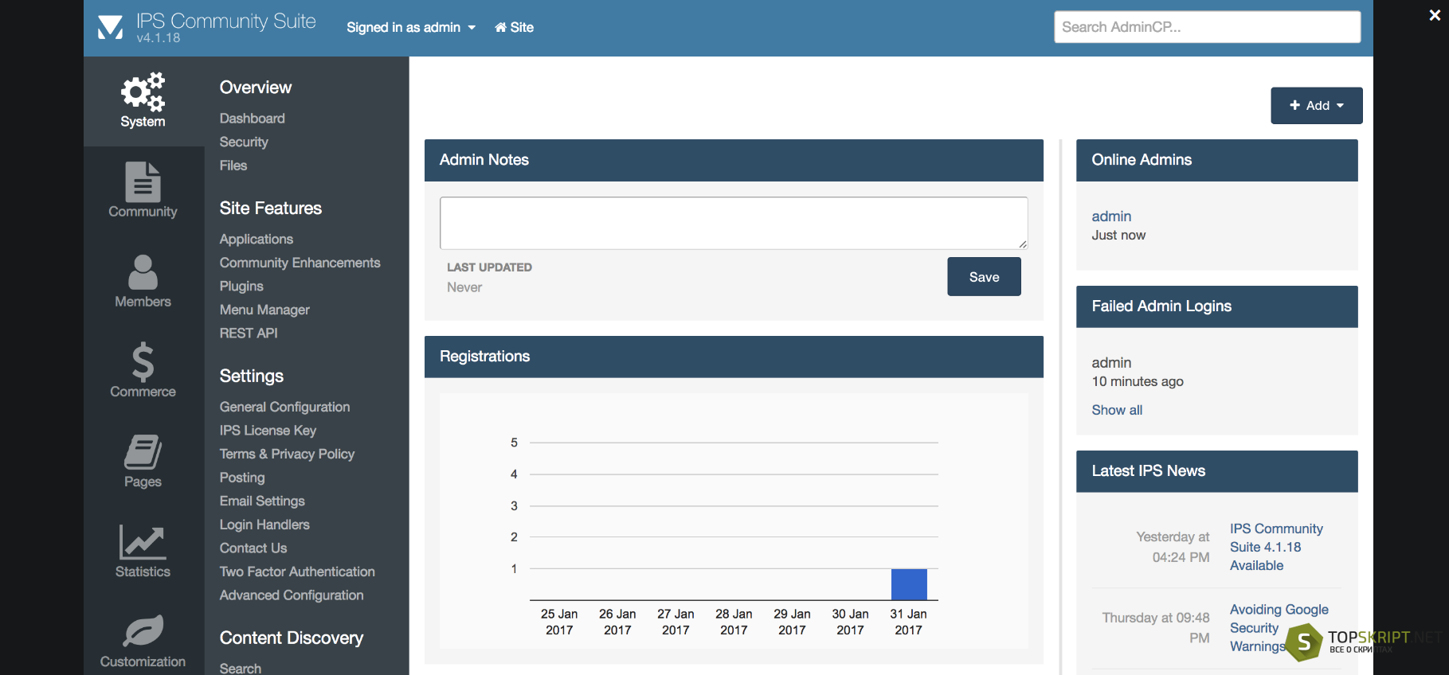
Task: Expand the Signed in as admin menu
Action: click(411, 27)
